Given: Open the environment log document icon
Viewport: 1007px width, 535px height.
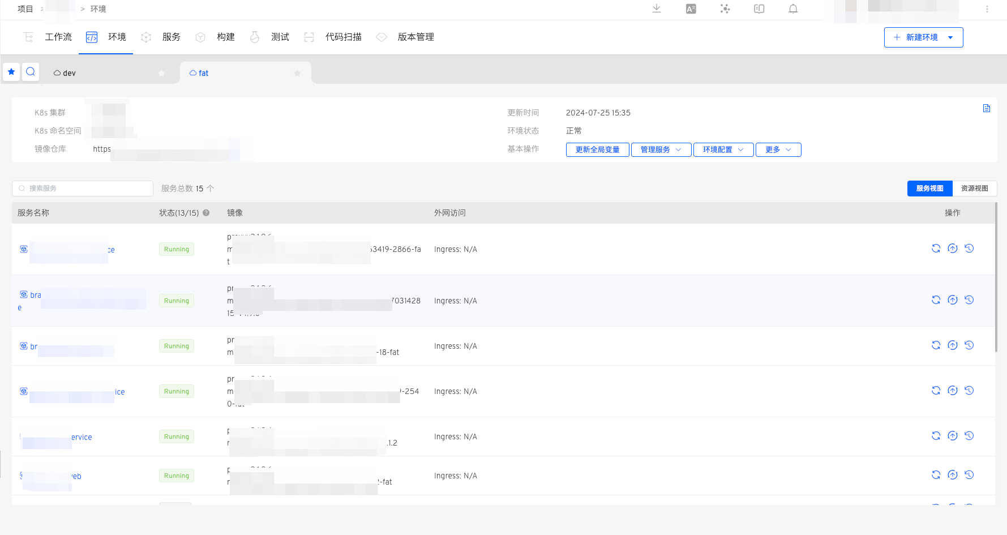Looking at the screenshot, I should point(987,108).
